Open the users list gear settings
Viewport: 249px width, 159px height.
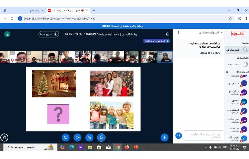227,72
